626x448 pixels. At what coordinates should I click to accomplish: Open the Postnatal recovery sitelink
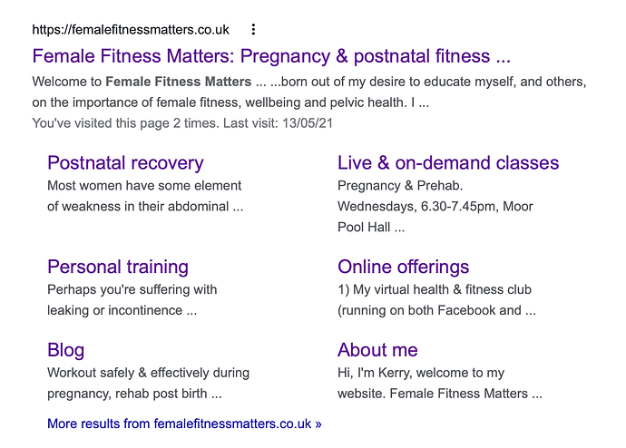(125, 162)
